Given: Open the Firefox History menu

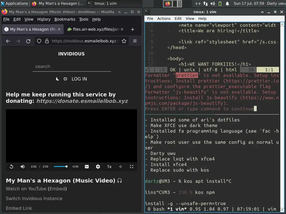Looking at the screenshot, I should pyautogui.click(x=44, y=19).
